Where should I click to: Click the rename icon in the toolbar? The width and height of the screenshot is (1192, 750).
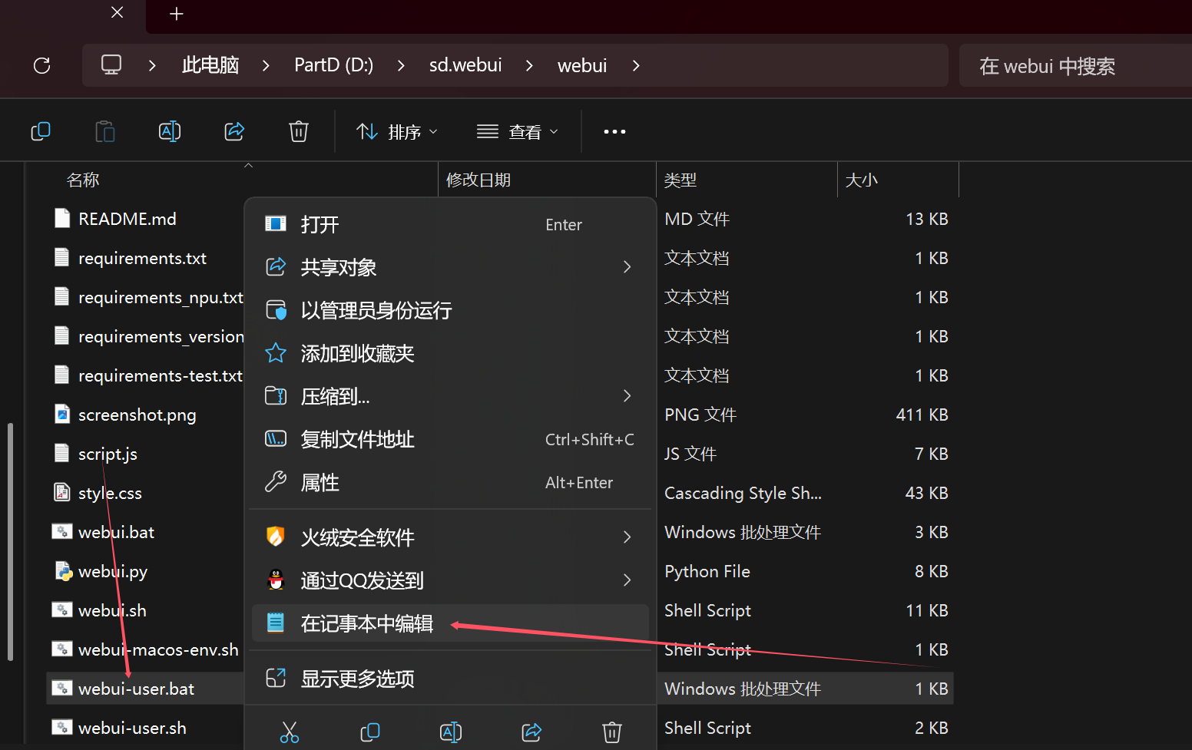tap(169, 132)
